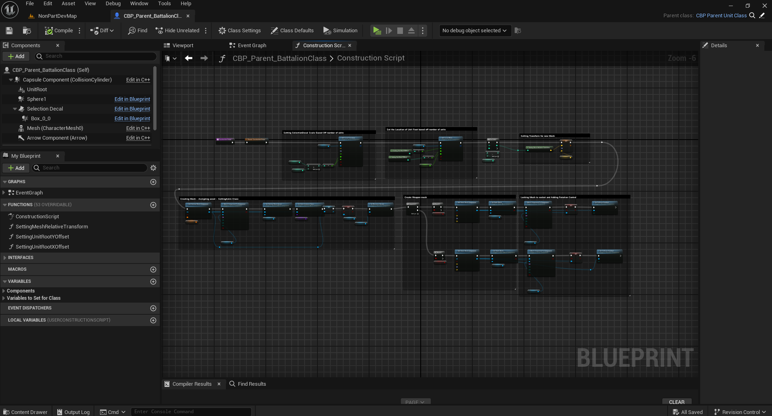772x416 pixels.
Task: Open the Debug menu
Action: pos(113,4)
